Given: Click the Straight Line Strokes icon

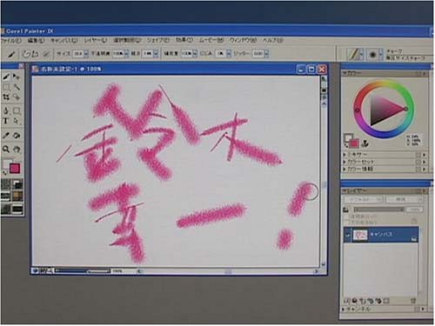Looking at the screenshot, I should [x=35, y=54].
